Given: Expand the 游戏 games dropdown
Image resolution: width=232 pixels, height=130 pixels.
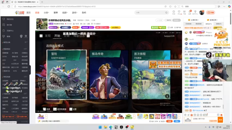Looking at the screenshot, I should 75,13.
